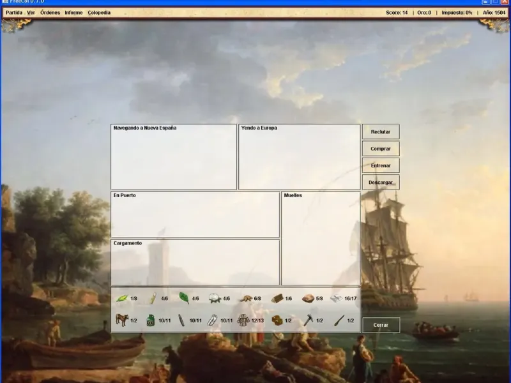Open the Partida menu
Viewport: 511px width, 383px height.
click(x=14, y=13)
